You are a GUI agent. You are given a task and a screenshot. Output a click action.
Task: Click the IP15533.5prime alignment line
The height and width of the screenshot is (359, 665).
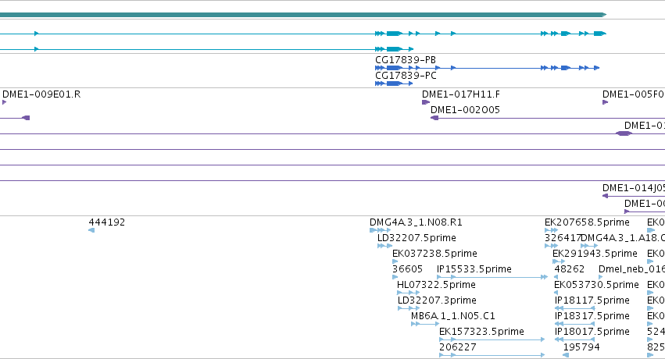click(x=492, y=277)
